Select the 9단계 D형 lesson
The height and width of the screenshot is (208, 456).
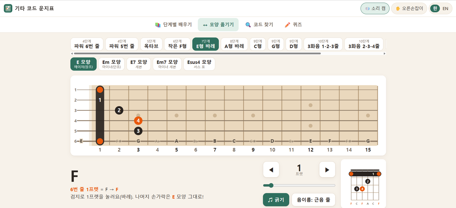coord(293,44)
